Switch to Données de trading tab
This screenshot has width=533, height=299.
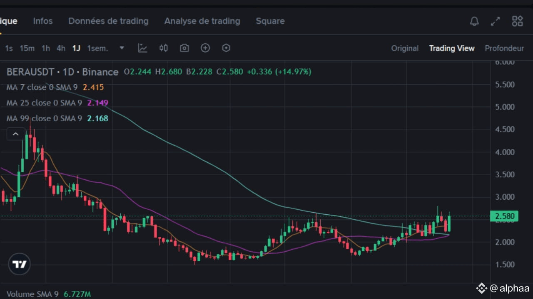(x=108, y=21)
